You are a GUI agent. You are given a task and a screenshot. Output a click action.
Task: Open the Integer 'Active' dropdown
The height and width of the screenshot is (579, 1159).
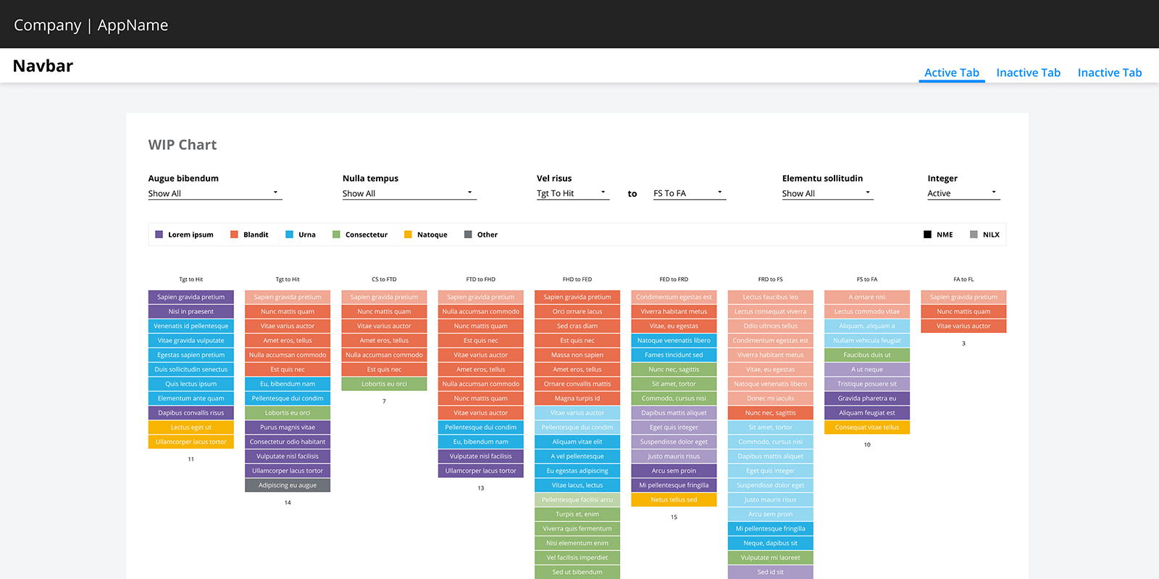(963, 193)
